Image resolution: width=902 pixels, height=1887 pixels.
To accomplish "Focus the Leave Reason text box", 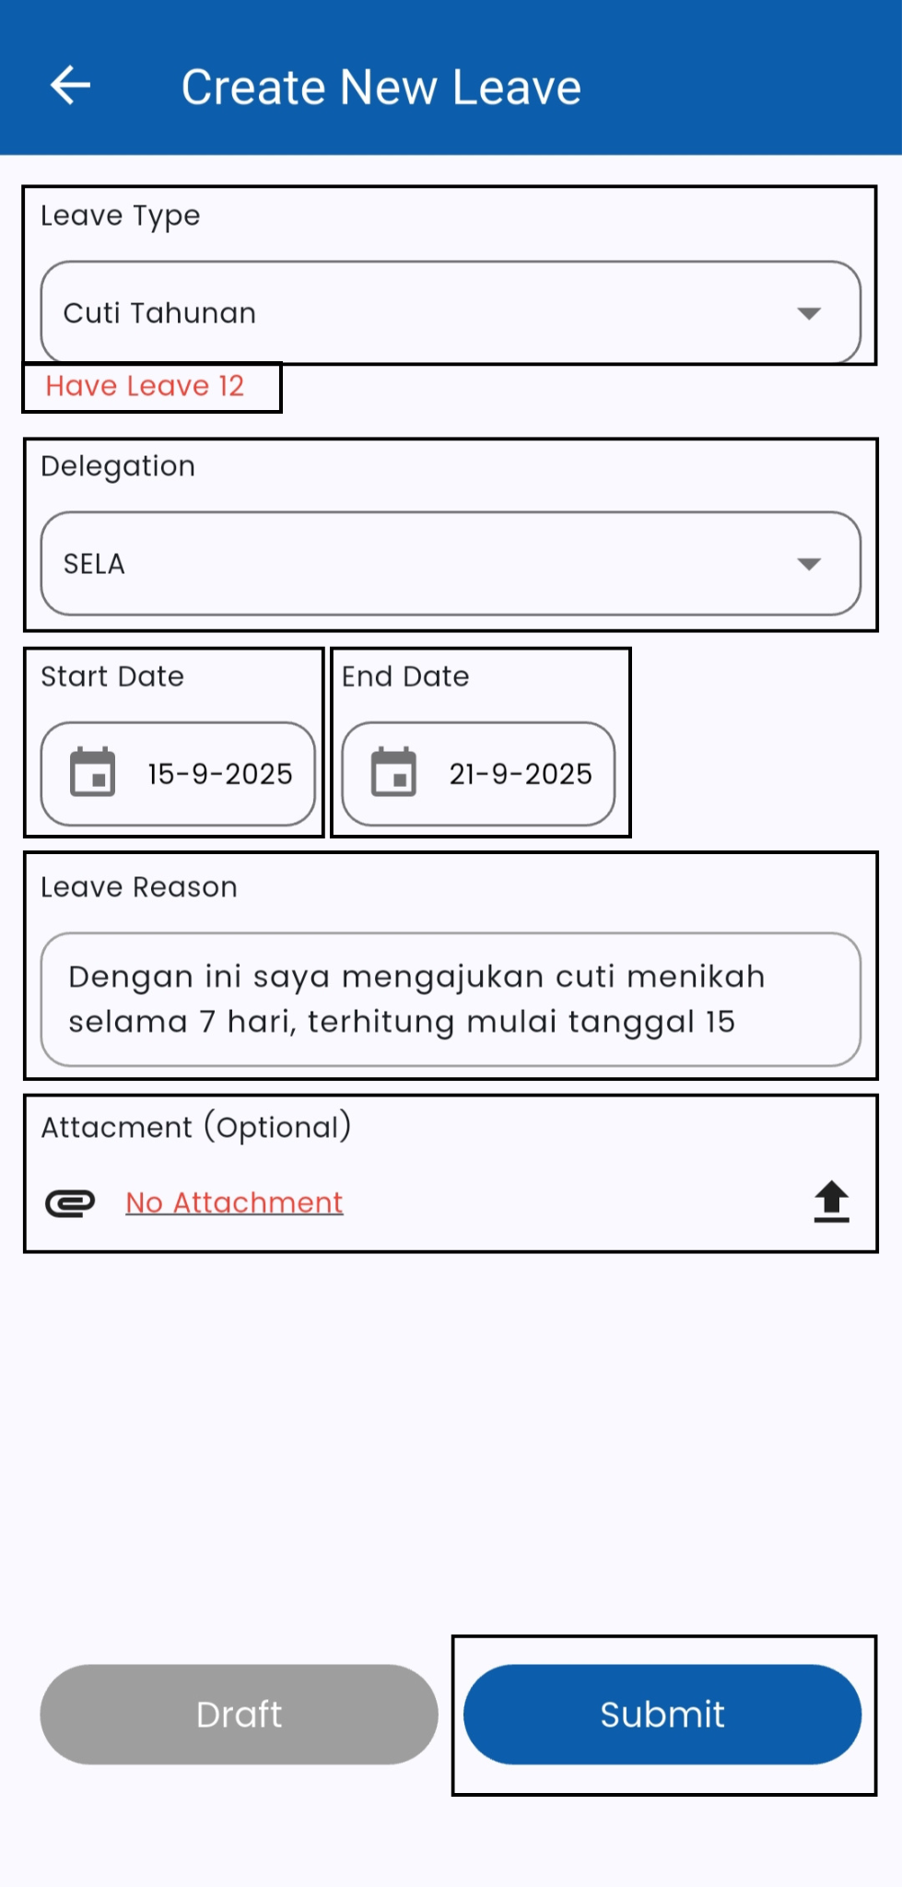I will (x=451, y=999).
